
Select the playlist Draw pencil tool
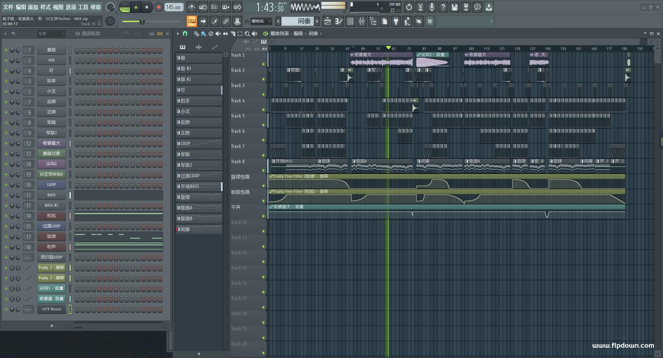(x=196, y=34)
